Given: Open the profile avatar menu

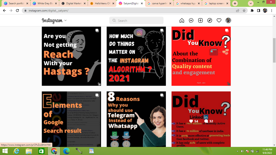Looking at the screenshot, I should pos(228,21).
